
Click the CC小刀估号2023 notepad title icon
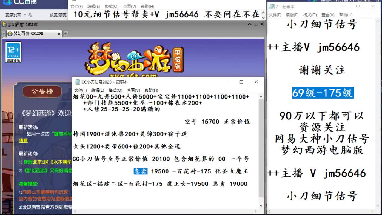pyautogui.click(x=77, y=82)
